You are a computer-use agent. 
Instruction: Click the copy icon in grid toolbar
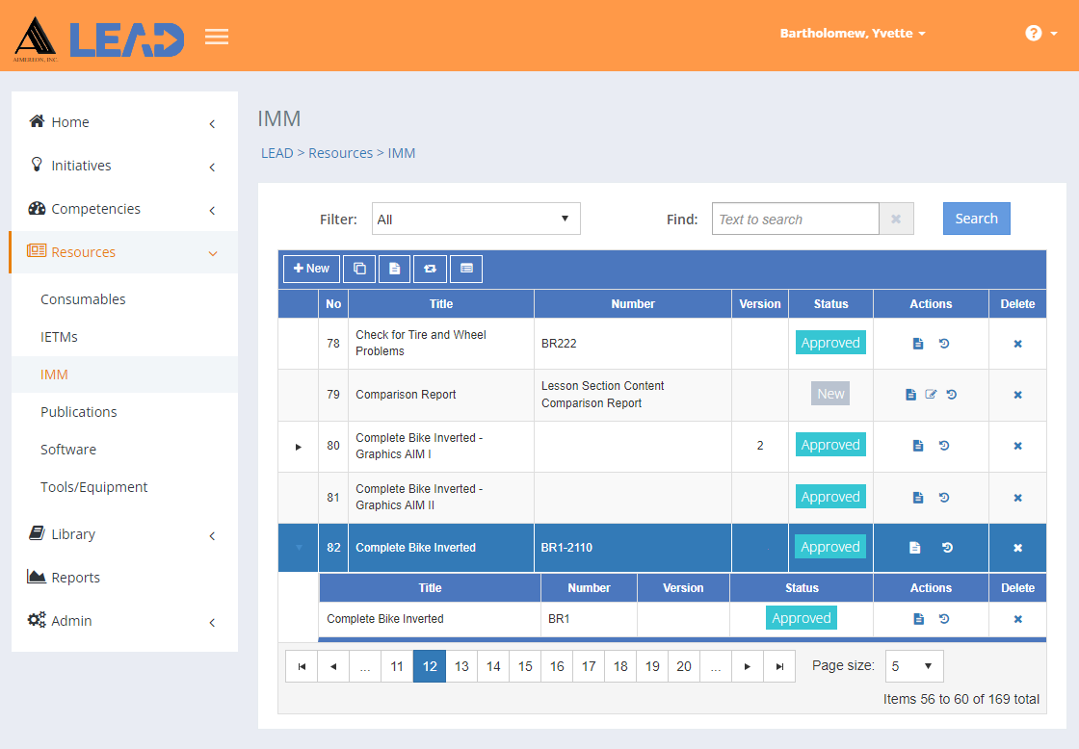[x=359, y=269]
